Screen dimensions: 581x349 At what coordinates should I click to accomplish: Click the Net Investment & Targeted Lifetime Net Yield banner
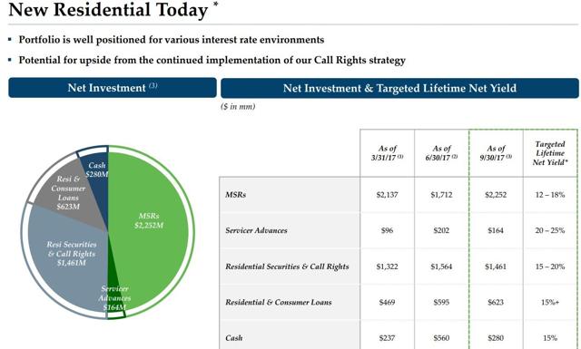(x=399, y=88)
